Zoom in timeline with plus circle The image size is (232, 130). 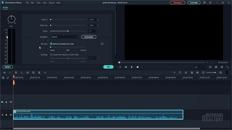coord(221,73)
